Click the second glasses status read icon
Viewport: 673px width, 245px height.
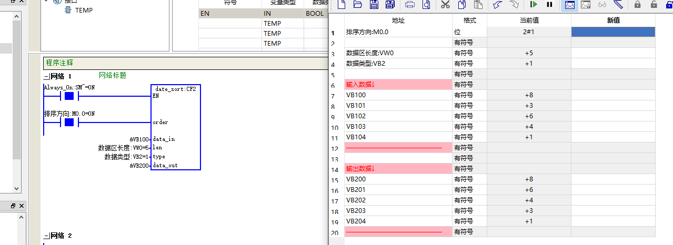(586, 5)
